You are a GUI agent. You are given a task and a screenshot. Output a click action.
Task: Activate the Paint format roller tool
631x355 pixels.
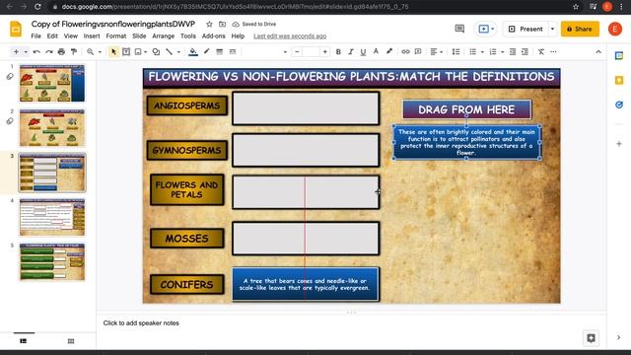click(x=74, y=52)
